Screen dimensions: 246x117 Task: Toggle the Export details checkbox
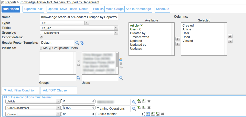(41, 37)
